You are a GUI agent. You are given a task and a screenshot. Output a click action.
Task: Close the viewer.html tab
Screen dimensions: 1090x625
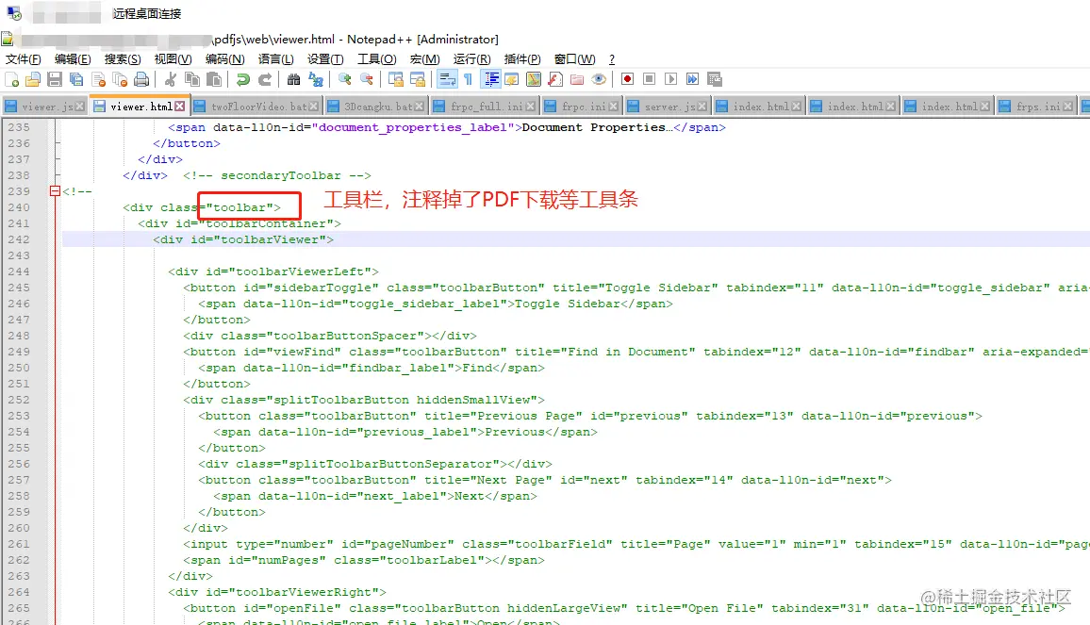[x=180, y=107]
